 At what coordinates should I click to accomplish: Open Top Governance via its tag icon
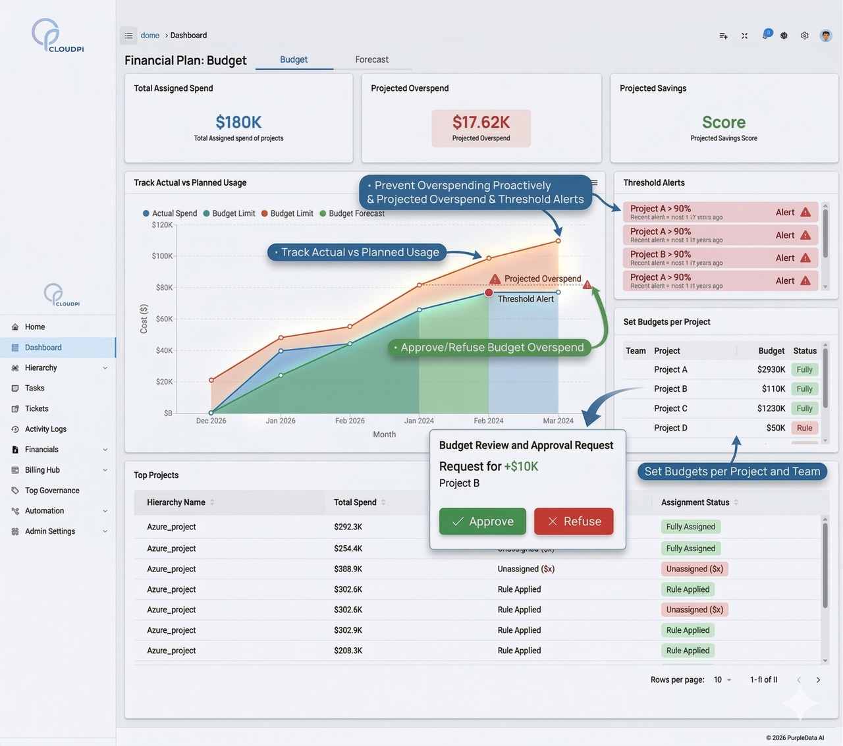[15, 491]
